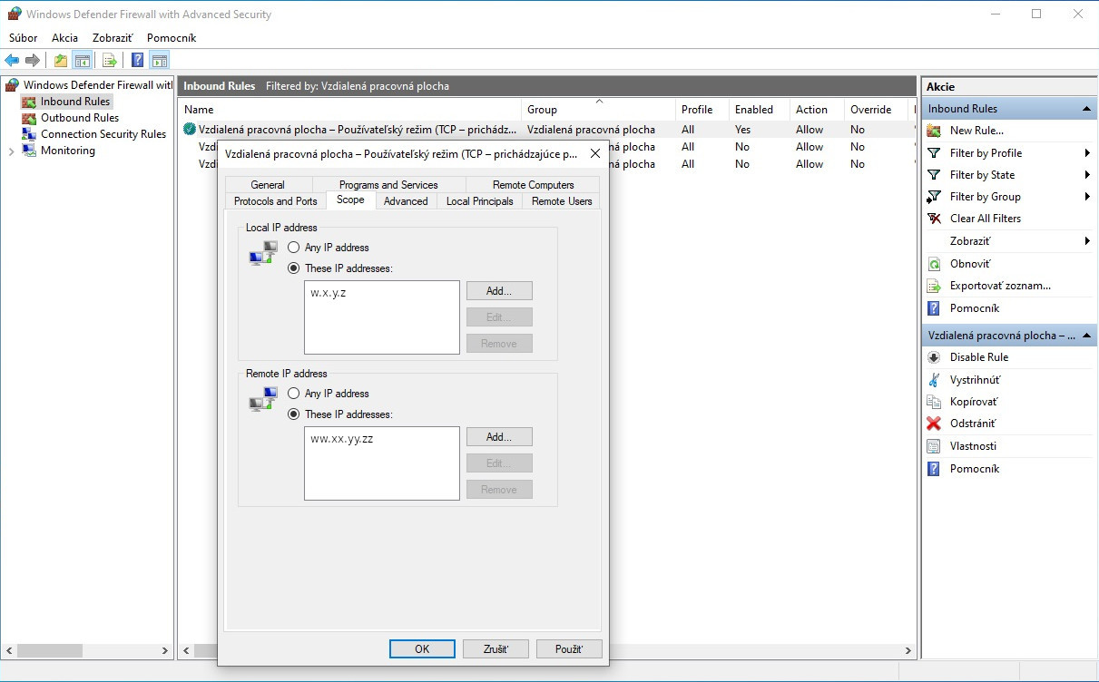Select ww.xx.yy.zz in Remote IP list
This screenshot has height=682, width=1099.
click(342, 439)
